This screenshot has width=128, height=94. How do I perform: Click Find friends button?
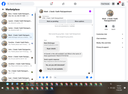105,4
